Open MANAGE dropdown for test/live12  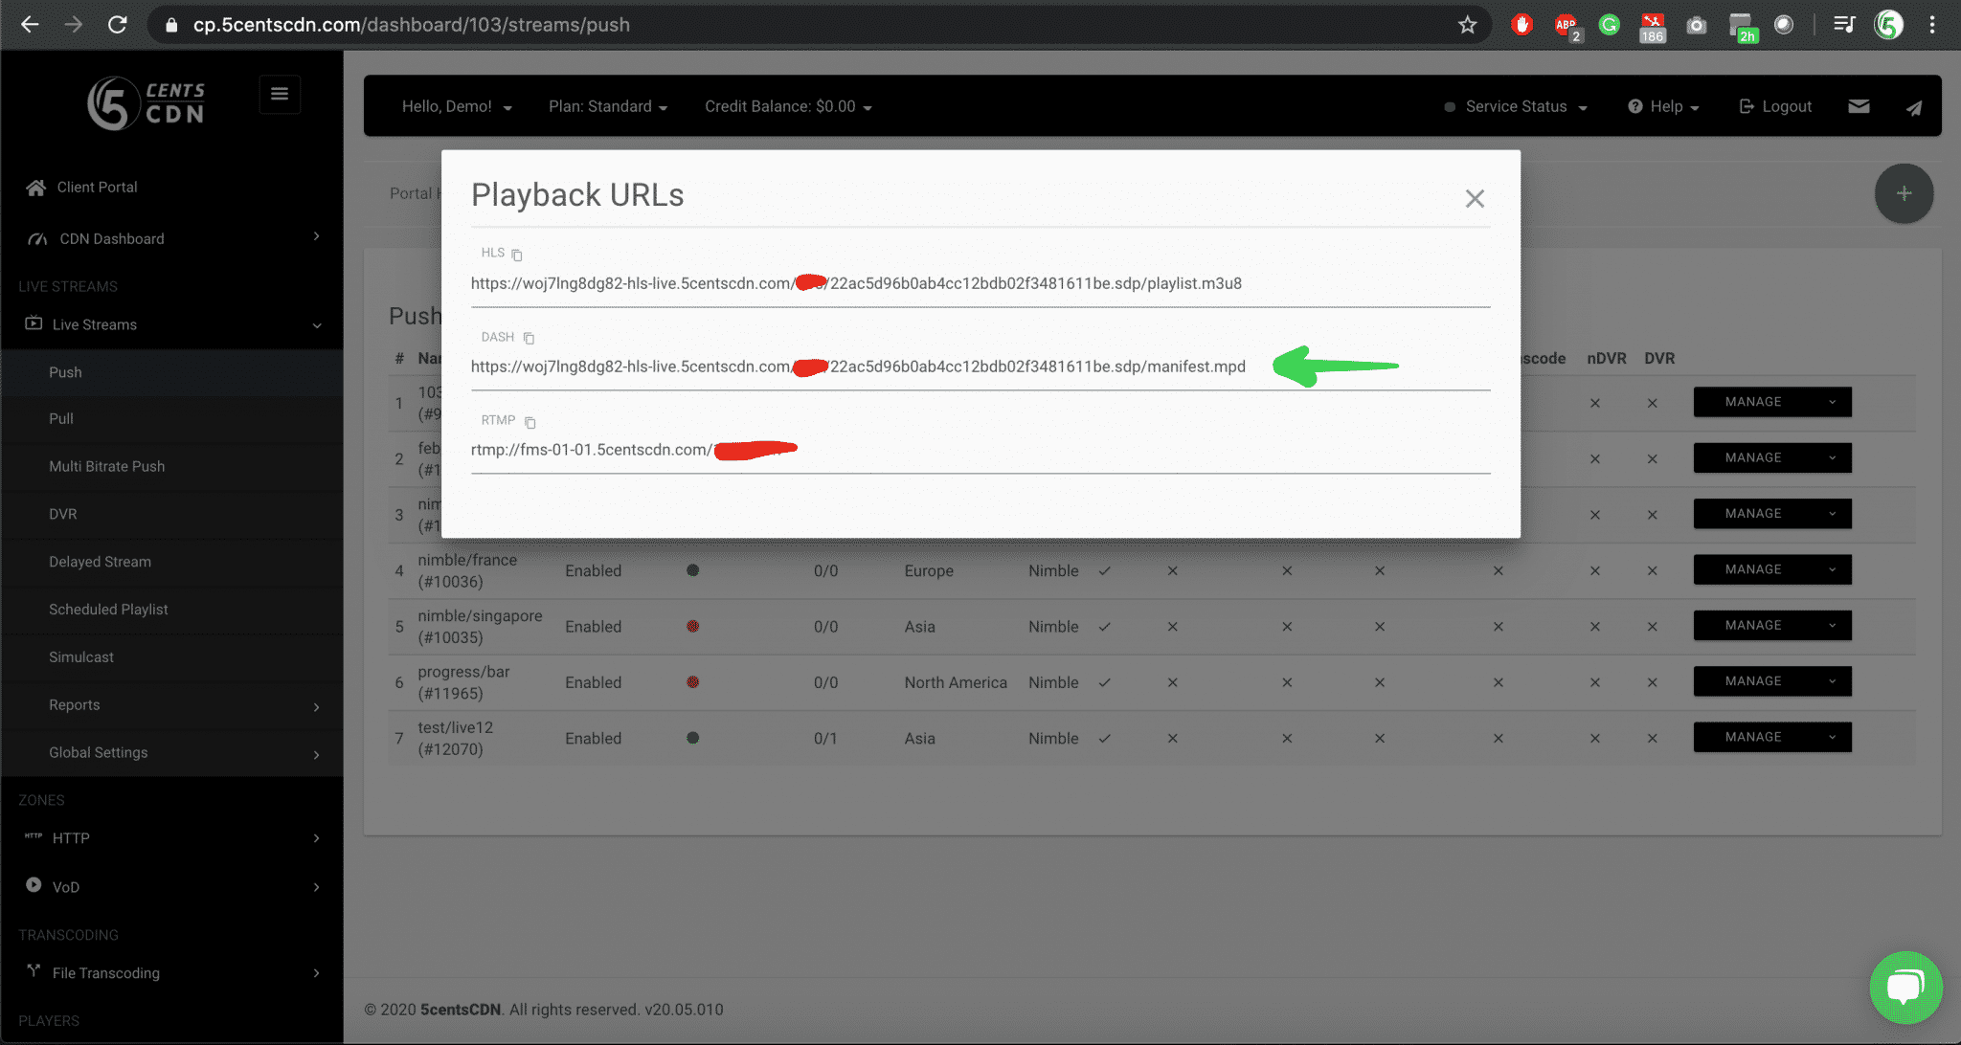click(1771, 737)
